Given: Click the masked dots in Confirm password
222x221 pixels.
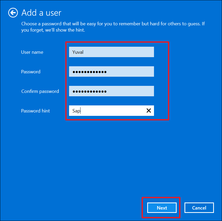Looking at the screenshot, I should tap(89, 91).
